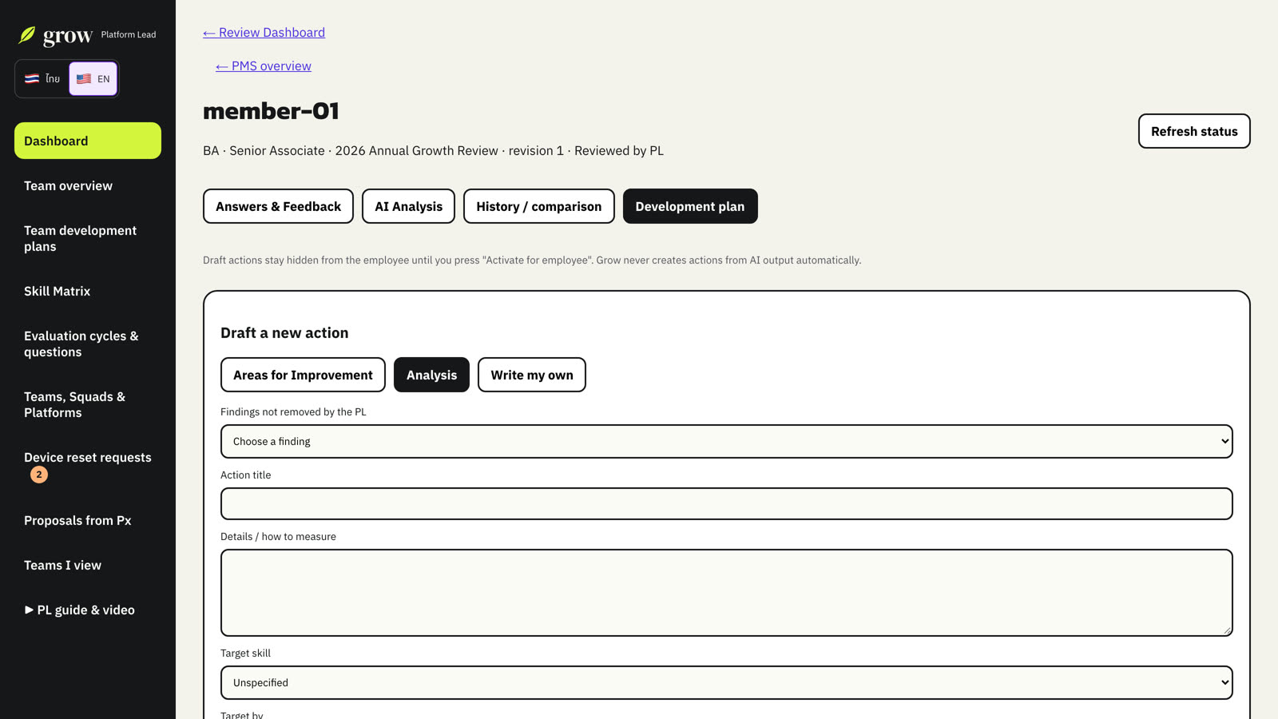Open Proposals from Px

pos(88,521)
